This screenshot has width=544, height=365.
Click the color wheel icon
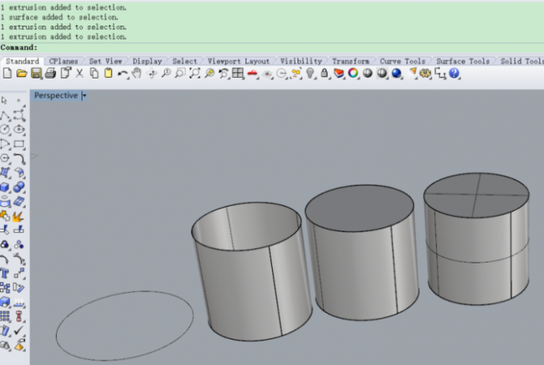(353, 73)
